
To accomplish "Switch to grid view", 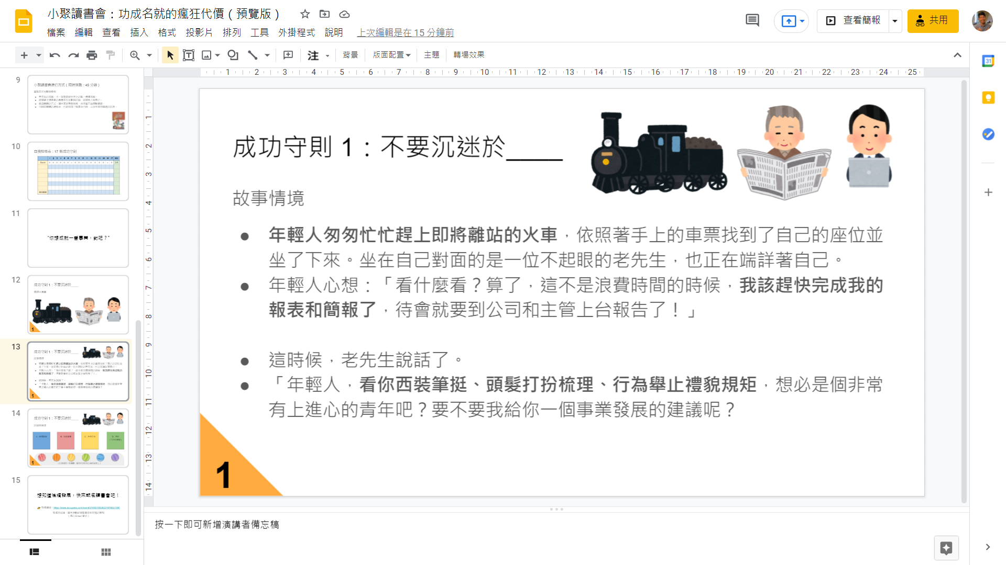I will 106,552.
